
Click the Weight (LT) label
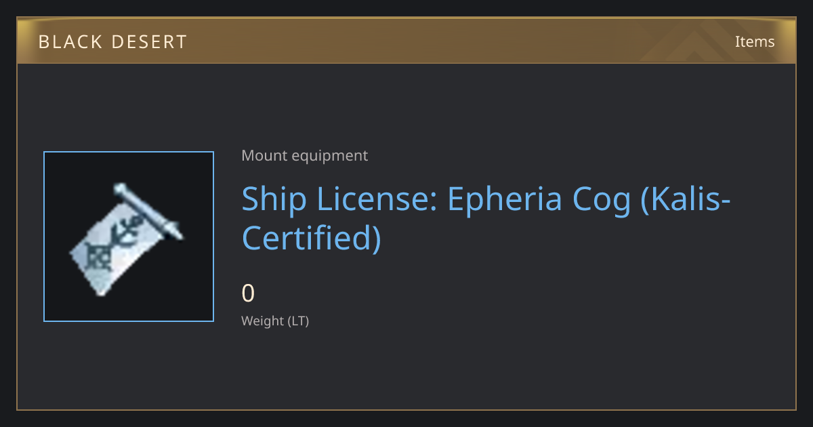pos(275,321)
